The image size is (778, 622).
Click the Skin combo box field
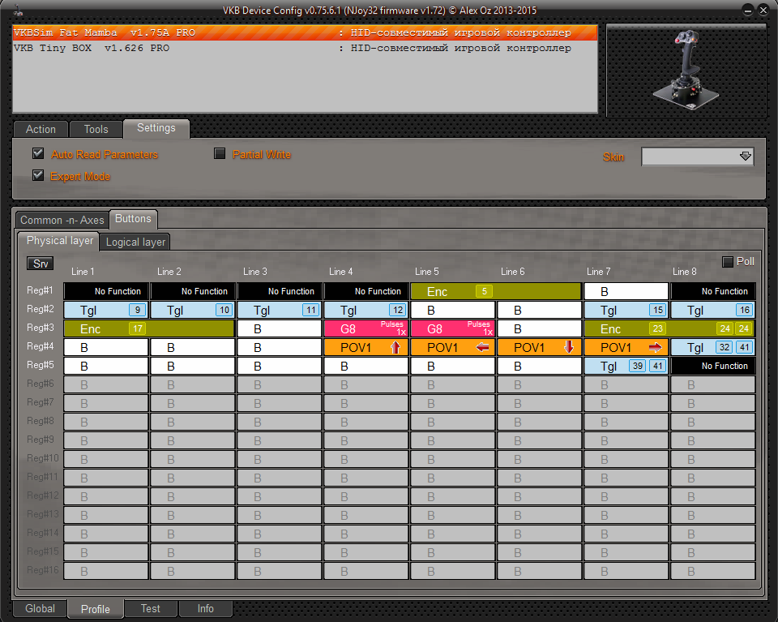[697, 157]
